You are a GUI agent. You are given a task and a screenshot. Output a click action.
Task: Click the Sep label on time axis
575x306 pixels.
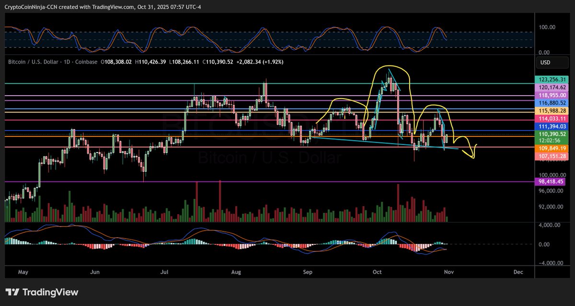tap(307, 272)
